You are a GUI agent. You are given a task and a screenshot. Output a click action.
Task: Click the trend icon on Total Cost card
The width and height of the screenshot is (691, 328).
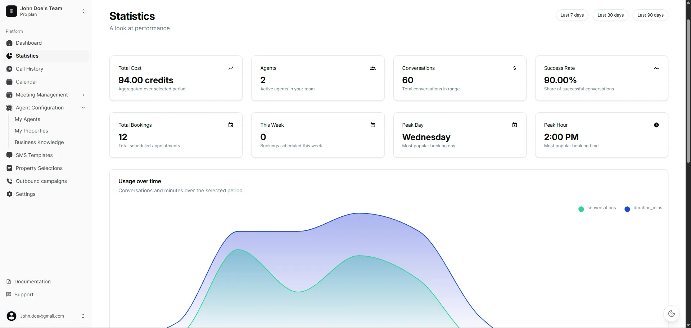[x=231, y=68]
